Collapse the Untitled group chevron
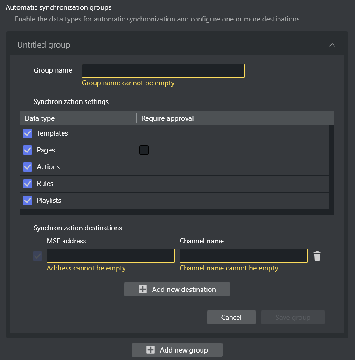This screenshot has width=355, height=360. 332,45
